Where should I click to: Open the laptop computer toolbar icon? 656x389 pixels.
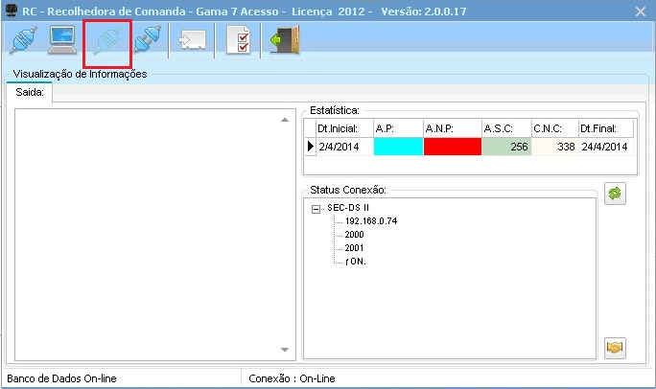(x=62, y=40)
